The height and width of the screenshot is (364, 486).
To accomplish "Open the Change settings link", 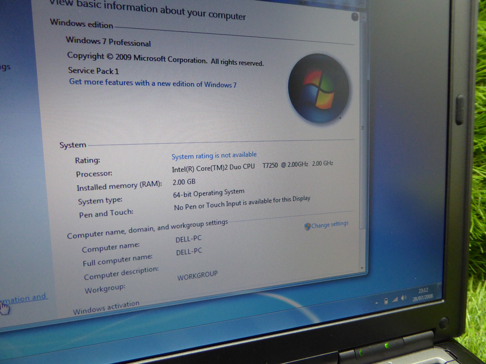I will pos(330,224).
